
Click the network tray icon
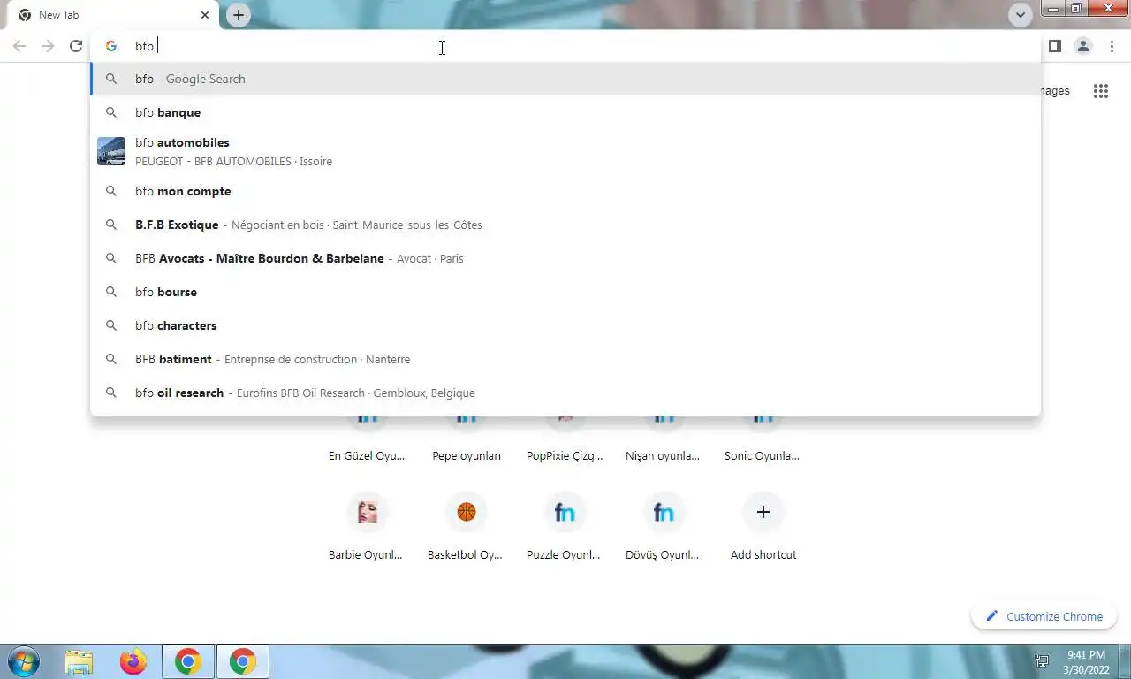click(x=1042, y=661)
